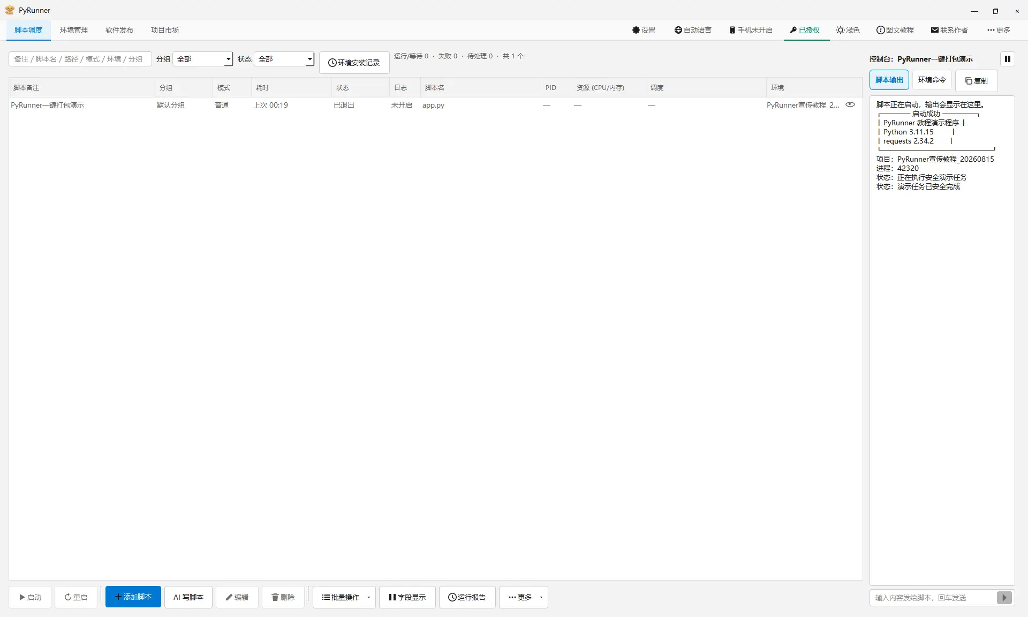Focus the console message input box
This screenshot has height=617, width=1028.
coord(933,598)
